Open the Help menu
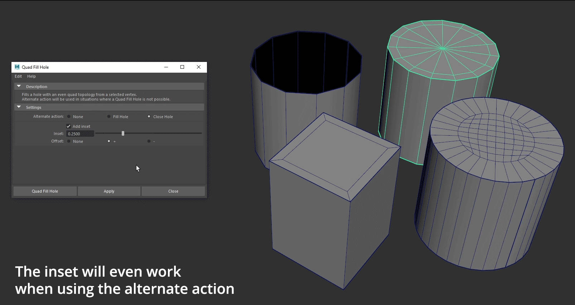 tap(32, 76)
